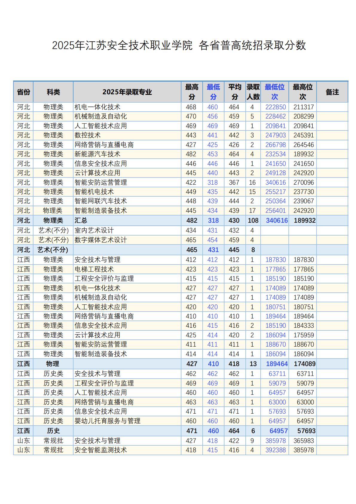Click the bold '艺术(不分)' summary cell
Viewport: 356px width, 504px height.
pos(53,250)
